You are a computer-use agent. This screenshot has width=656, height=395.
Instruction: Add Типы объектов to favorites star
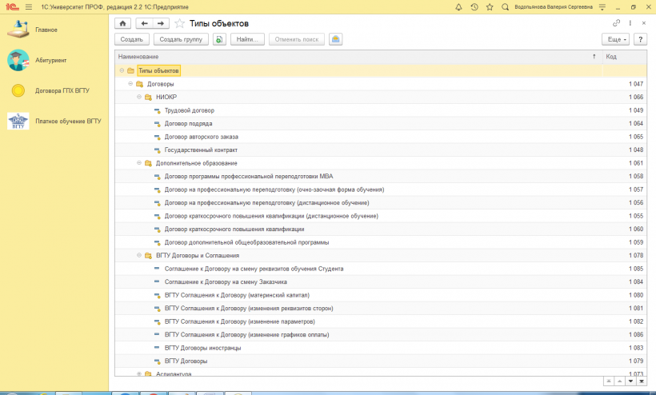(179, 23)
